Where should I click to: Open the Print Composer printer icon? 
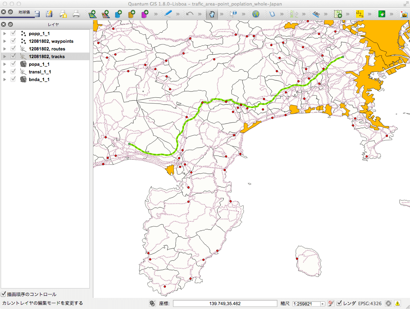[x=76, y=14]
